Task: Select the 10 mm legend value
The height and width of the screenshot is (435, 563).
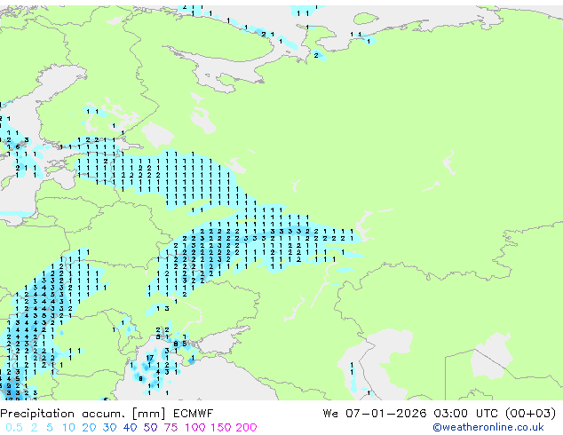Action: 68,428
